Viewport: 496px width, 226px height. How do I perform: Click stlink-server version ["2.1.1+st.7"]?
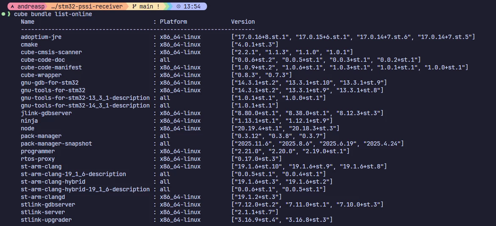coord(255,212)
